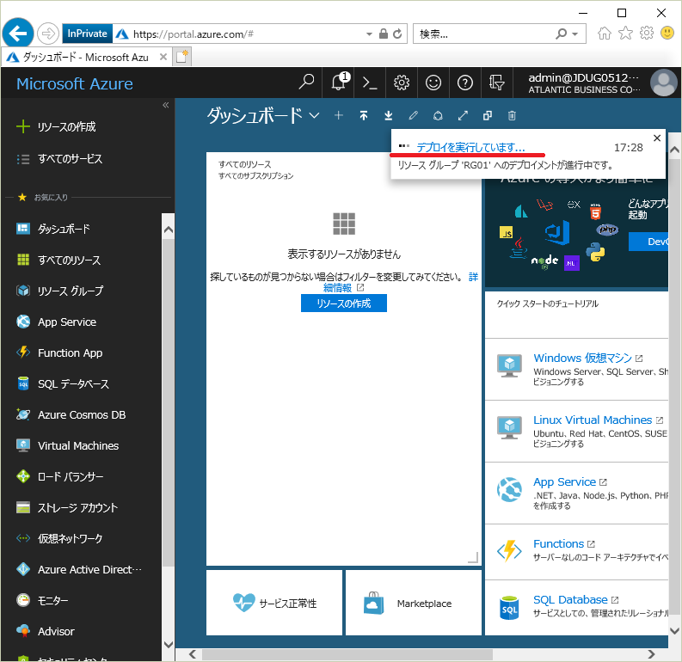Click the blue リソースの作成 button in the tile
Viewport: 682px width, 662px height.
click(x=344, y=303)
